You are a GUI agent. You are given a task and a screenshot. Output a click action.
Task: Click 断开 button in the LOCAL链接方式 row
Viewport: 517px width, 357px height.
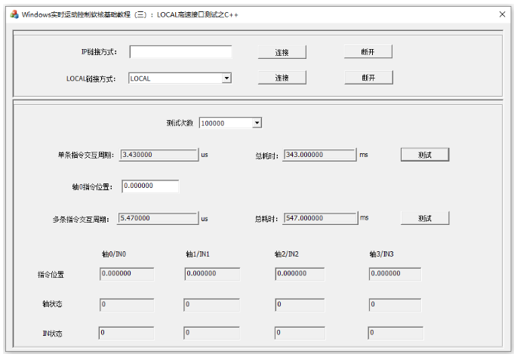(368, 78)
